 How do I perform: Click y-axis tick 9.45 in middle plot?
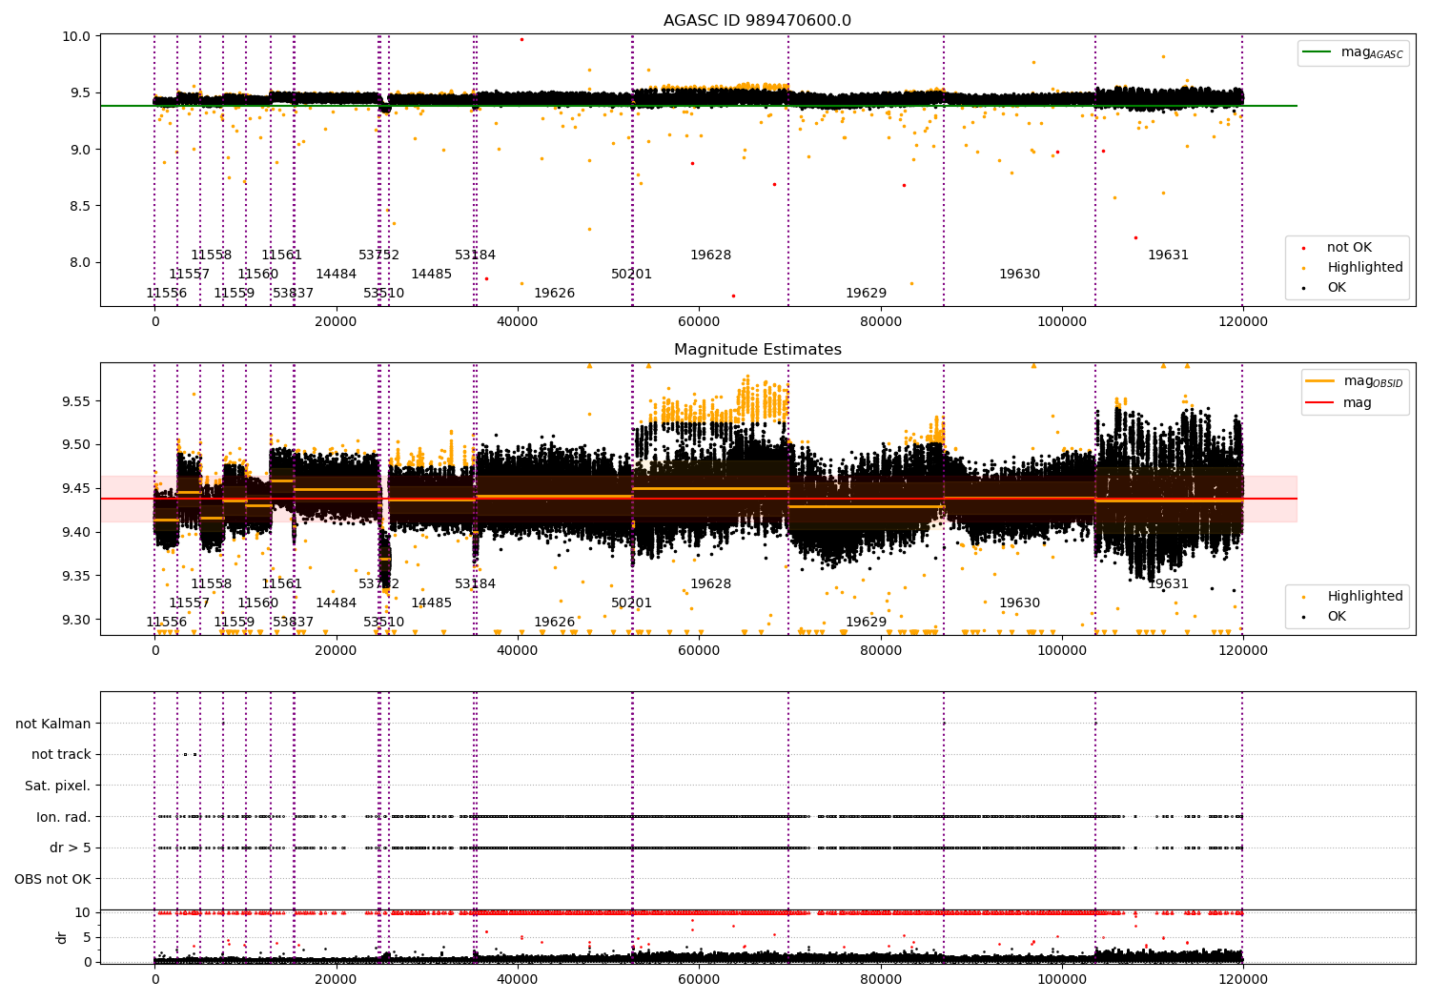pyautogui.click(x=77, y=489)
